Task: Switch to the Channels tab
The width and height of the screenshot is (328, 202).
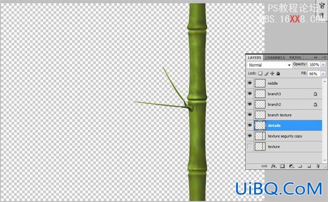Action: (x=275, y=57)
